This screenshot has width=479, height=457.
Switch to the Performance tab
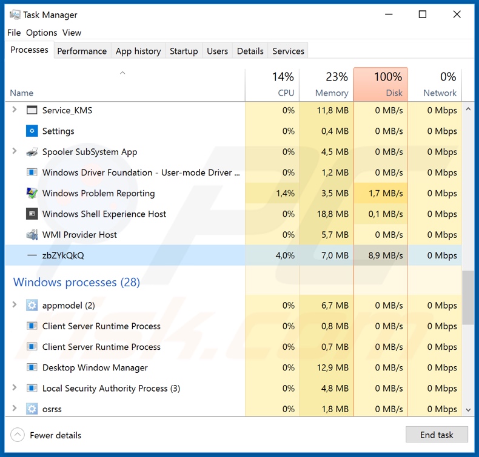(82, 51)
